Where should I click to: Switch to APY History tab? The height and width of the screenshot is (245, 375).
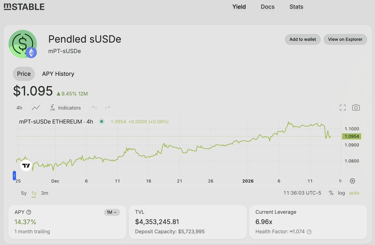pyautogui.click(x=58, y=74)
